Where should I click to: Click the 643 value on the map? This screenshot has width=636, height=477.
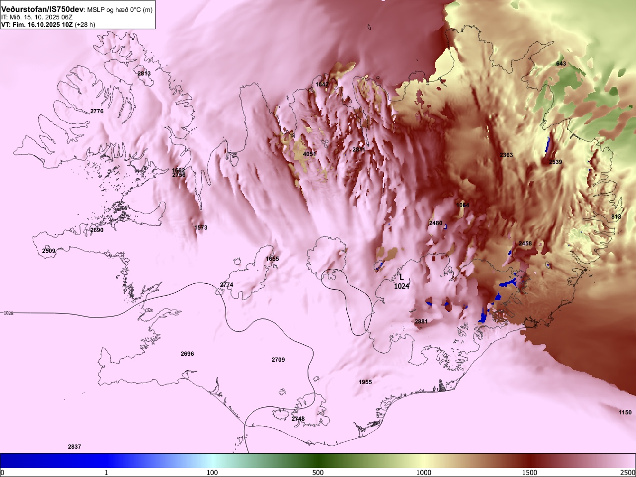tap(561, 64)
